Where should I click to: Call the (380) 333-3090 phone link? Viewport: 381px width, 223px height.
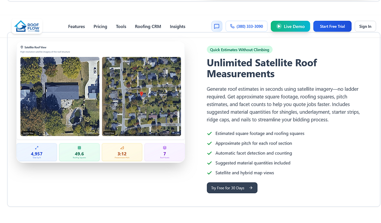click(246, 26)
